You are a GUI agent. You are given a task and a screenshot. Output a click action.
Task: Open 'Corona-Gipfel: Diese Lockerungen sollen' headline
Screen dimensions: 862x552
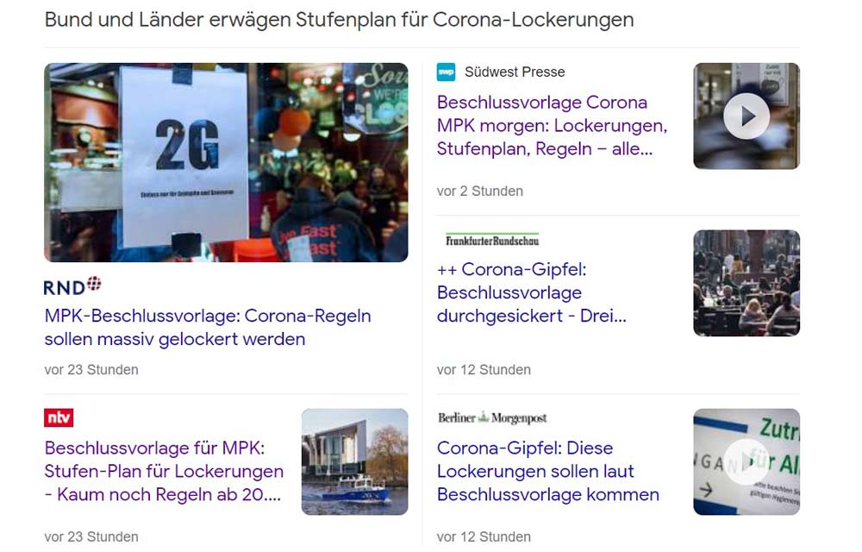pos(548,471)
